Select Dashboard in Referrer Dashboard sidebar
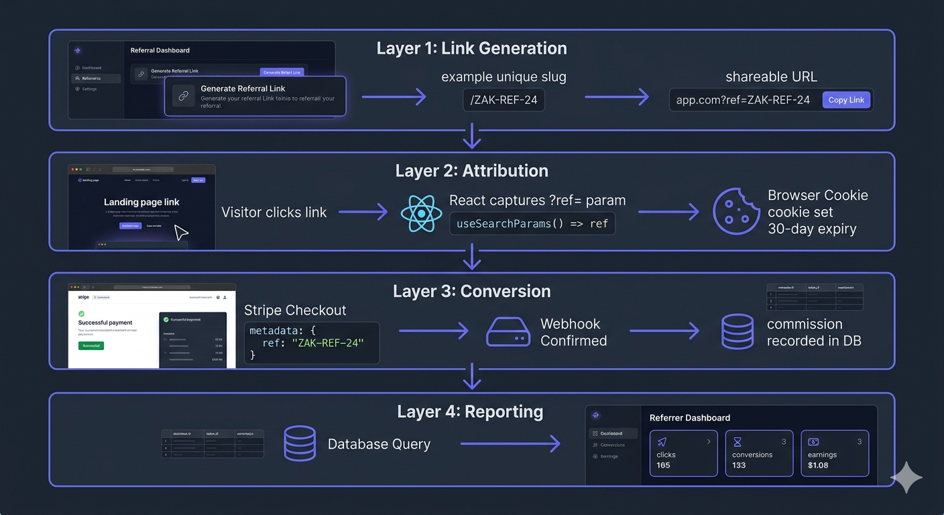 [x=613, y=433]
